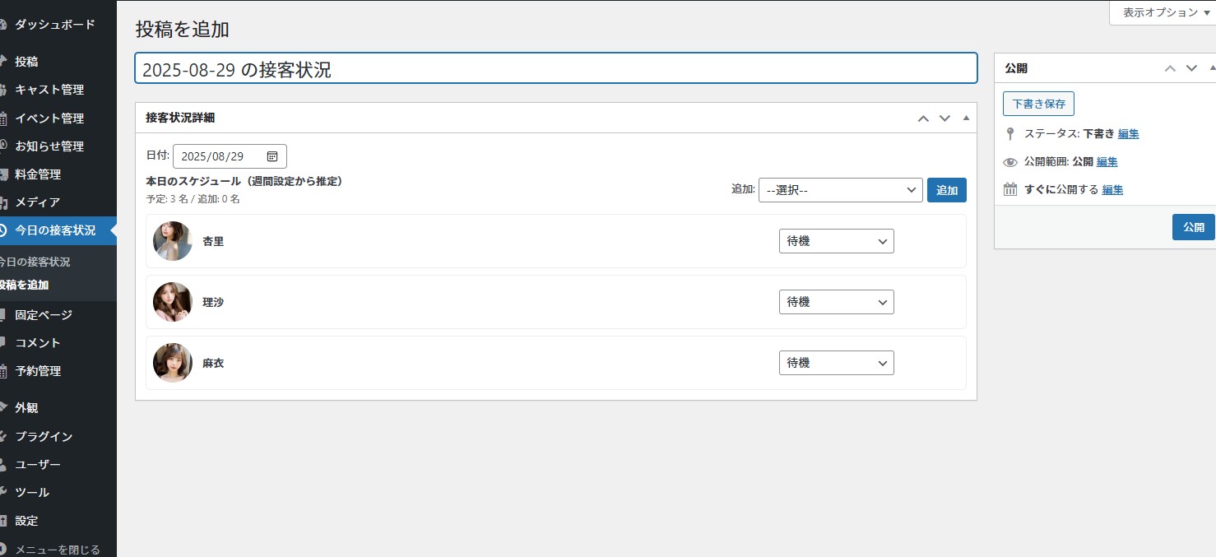Image resolution: width=1216 pixels, height=557 pixels.
Task: Click the move-up arrow in 公開 panel
Action: (1170, 68)
